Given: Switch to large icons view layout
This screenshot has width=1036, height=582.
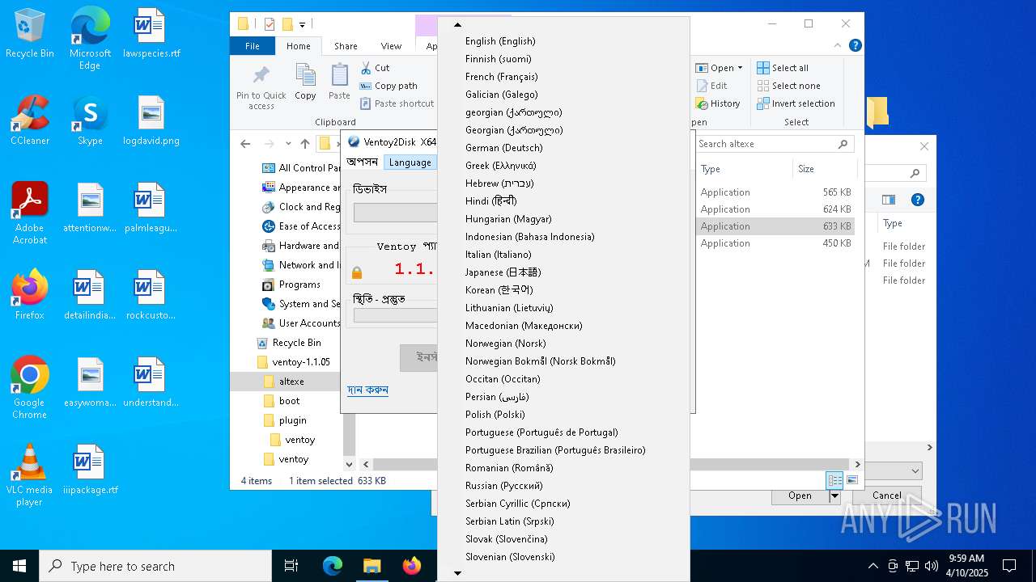Looking at the screenshot, I should pos(851,480).
